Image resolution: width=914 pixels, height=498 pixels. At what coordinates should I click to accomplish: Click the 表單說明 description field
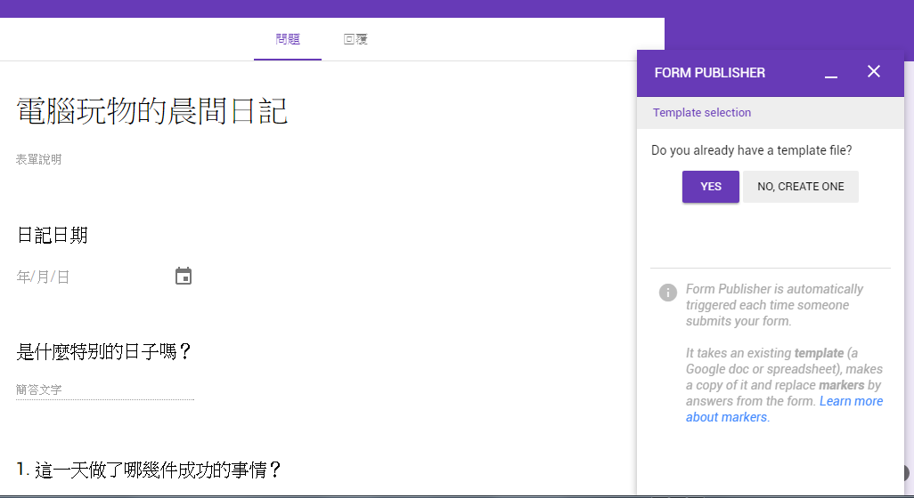point(38,159)
